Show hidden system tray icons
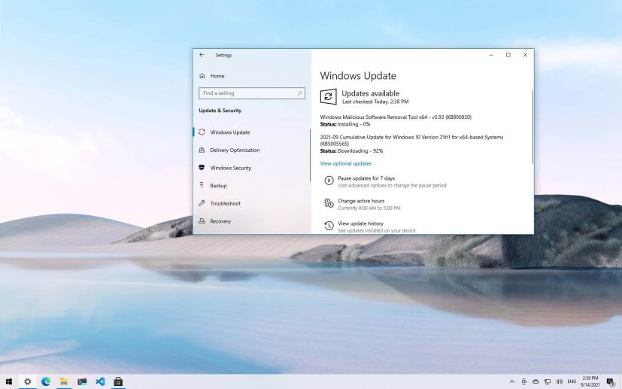This screenshot has height=389, width=622. [x=511, y=381]
